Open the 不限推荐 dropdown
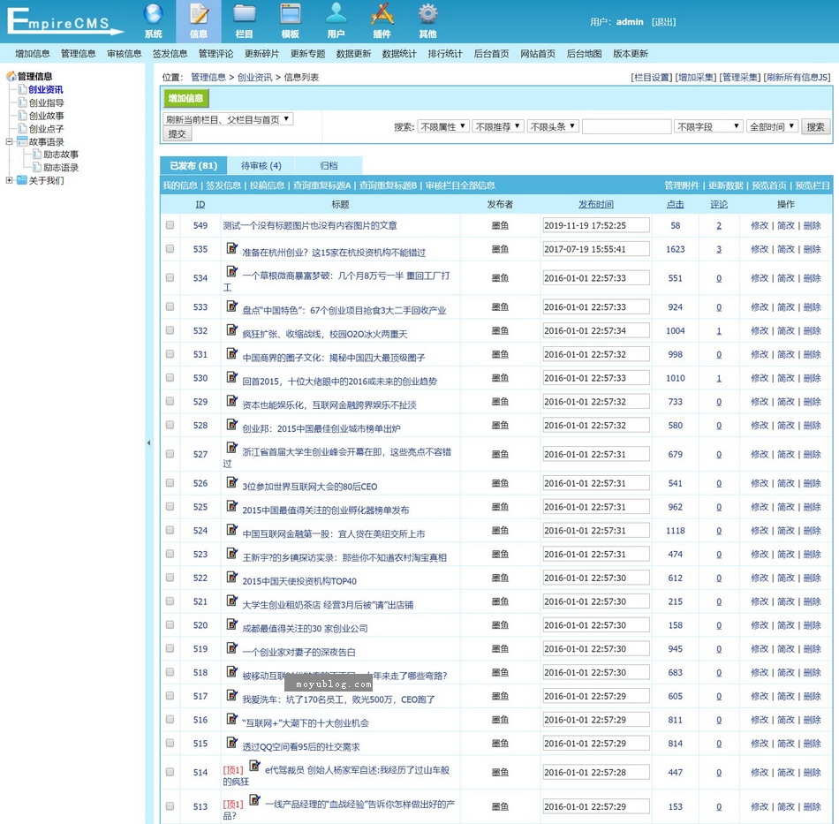 click(497, 126)
